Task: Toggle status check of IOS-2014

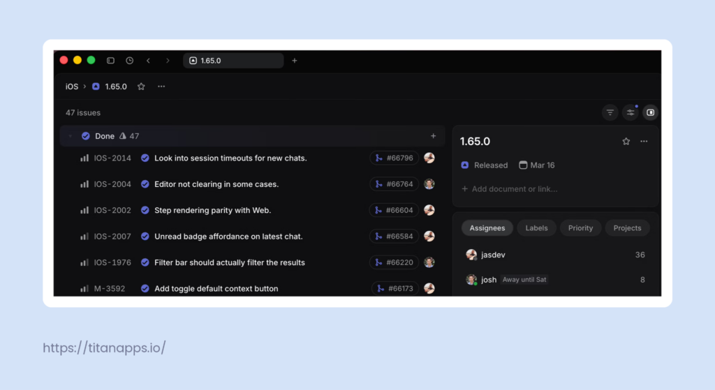Action: coord(145,158)
